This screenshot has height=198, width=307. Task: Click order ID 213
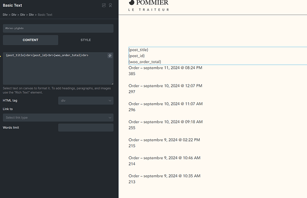coord(132,182)
